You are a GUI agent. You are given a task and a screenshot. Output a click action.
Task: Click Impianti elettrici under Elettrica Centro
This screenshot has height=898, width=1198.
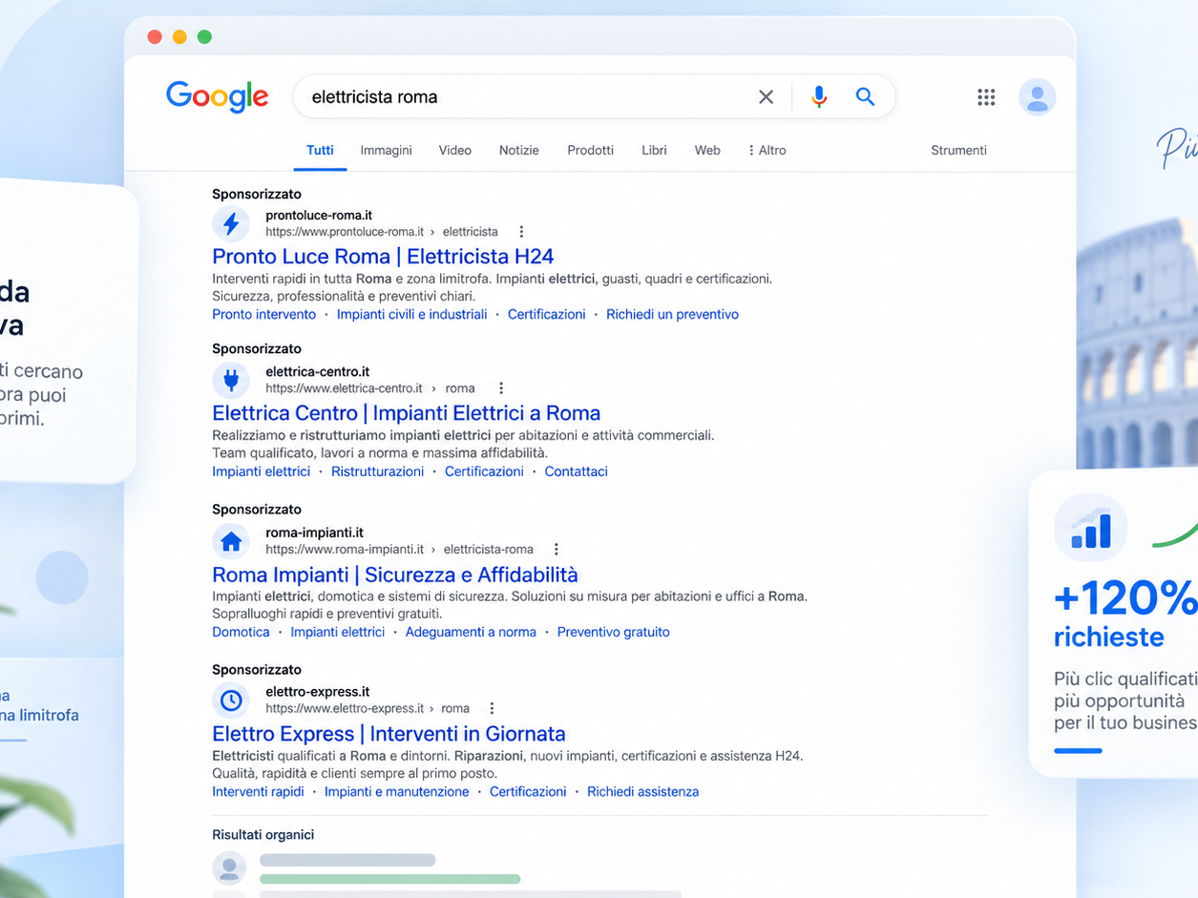coord(261,471)
